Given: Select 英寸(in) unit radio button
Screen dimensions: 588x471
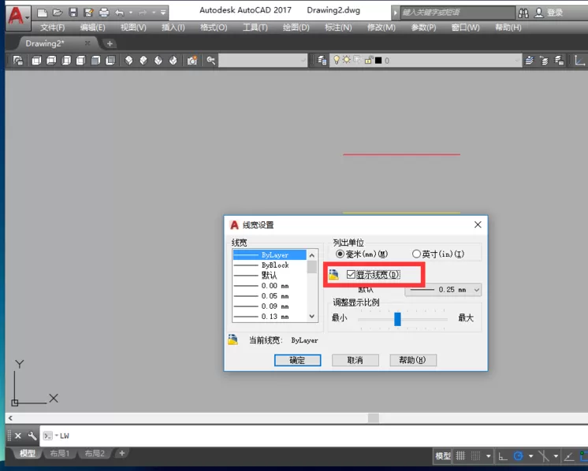Looking at the screenshot, I should (x=416, y=254).
